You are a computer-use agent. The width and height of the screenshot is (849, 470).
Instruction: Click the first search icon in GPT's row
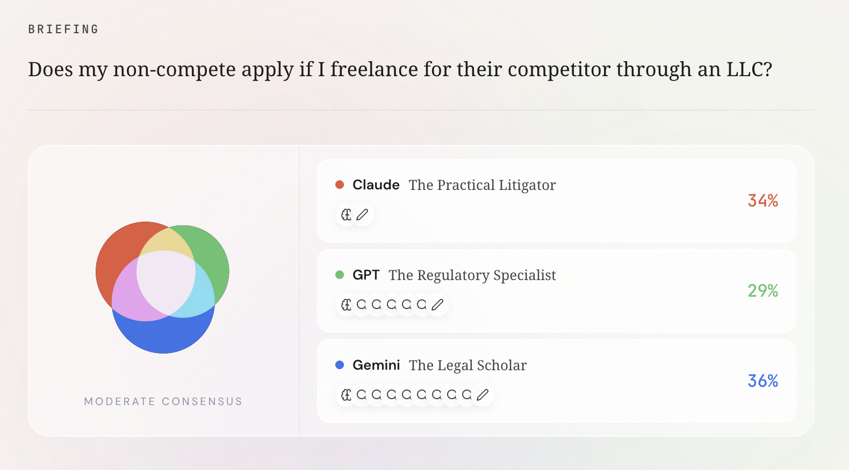coord(362,305)
